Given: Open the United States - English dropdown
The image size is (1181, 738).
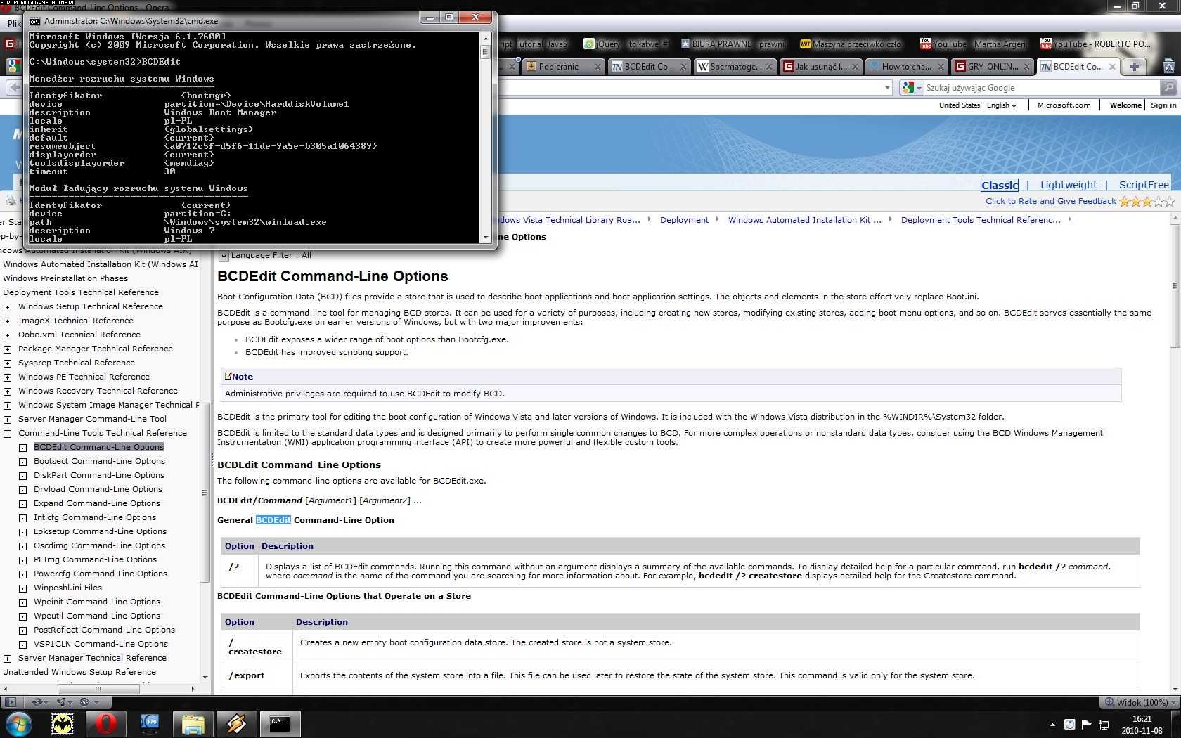Looking at the screenshot, I should coord(978,105).
